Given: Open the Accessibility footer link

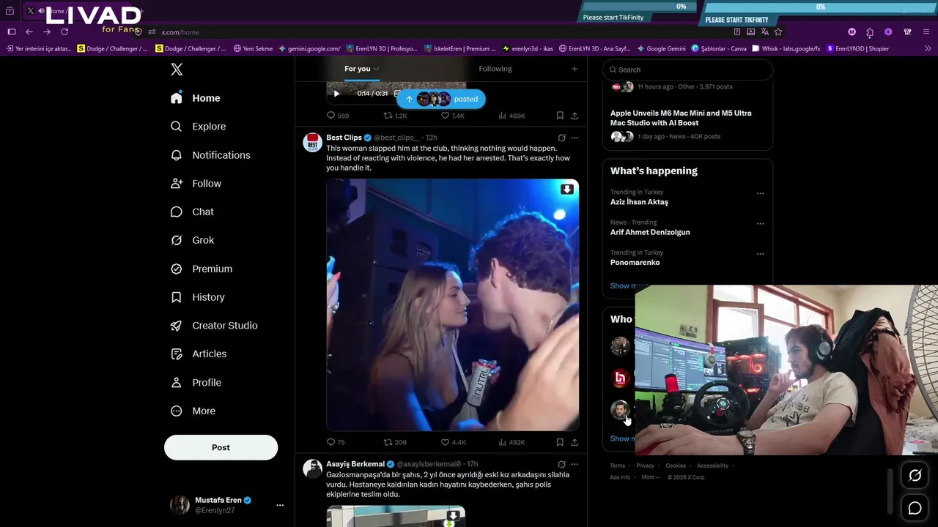Looking at the screenshot, I should pos(713,466).
